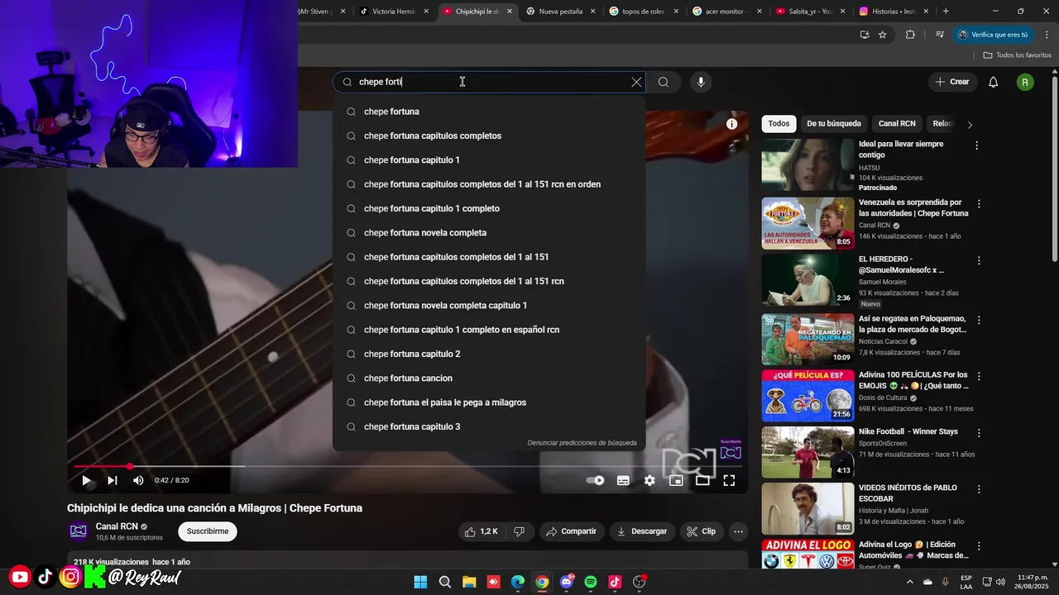This screenshot has height=595, width=1059.
Task: Switch to theater mode
Action: 702,480
